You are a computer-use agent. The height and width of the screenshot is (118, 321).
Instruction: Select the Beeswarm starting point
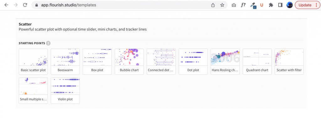(65, 62)
